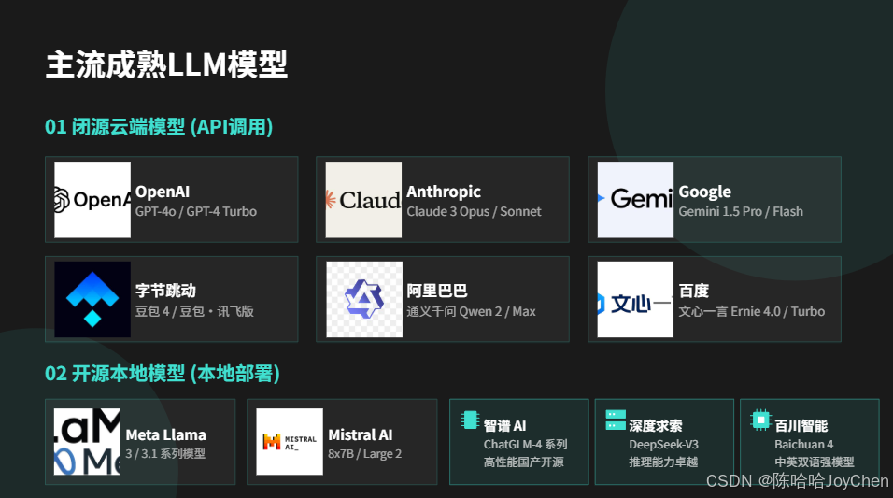
Task: Click the 智谱 AI title text
Action: click(x=504, y=426)
